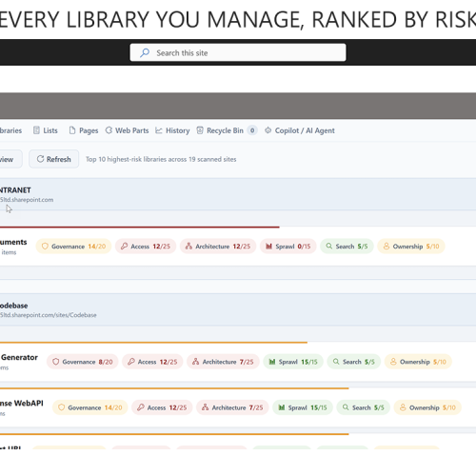Click the search magnifier icon

pos(145,52)
